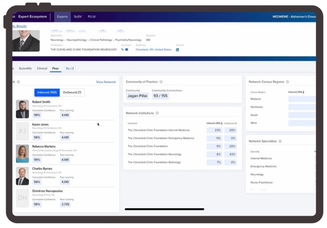Open the PLI profile tab
This screenshot has width=327, height=228.
[x=70, y=68]
